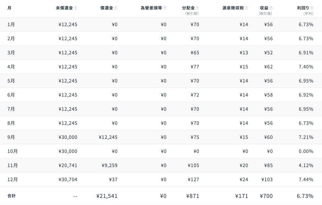Click the total 収益 ¥700 value
The height and width of the screenshot is (205, 322).
pyautogui.click(x=266, y=196)
